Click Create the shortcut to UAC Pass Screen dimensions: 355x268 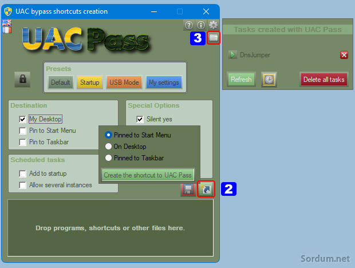tap(148, 175)
